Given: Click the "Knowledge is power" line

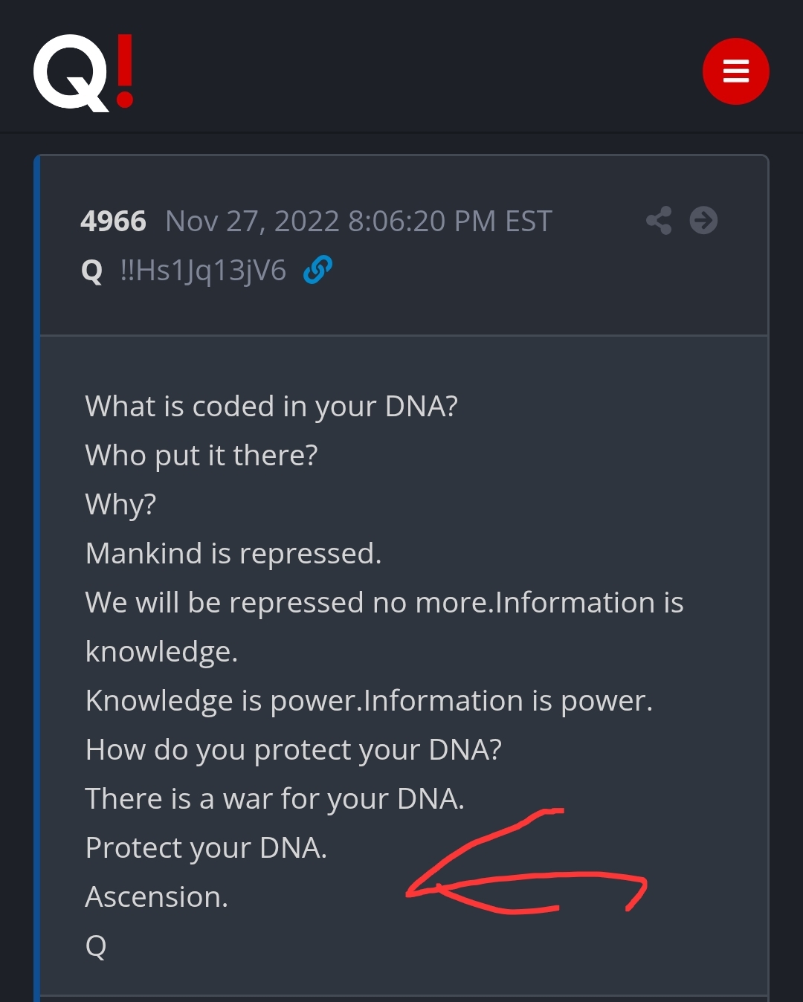Looking at the screenshot, I should [x=369, y=700].
